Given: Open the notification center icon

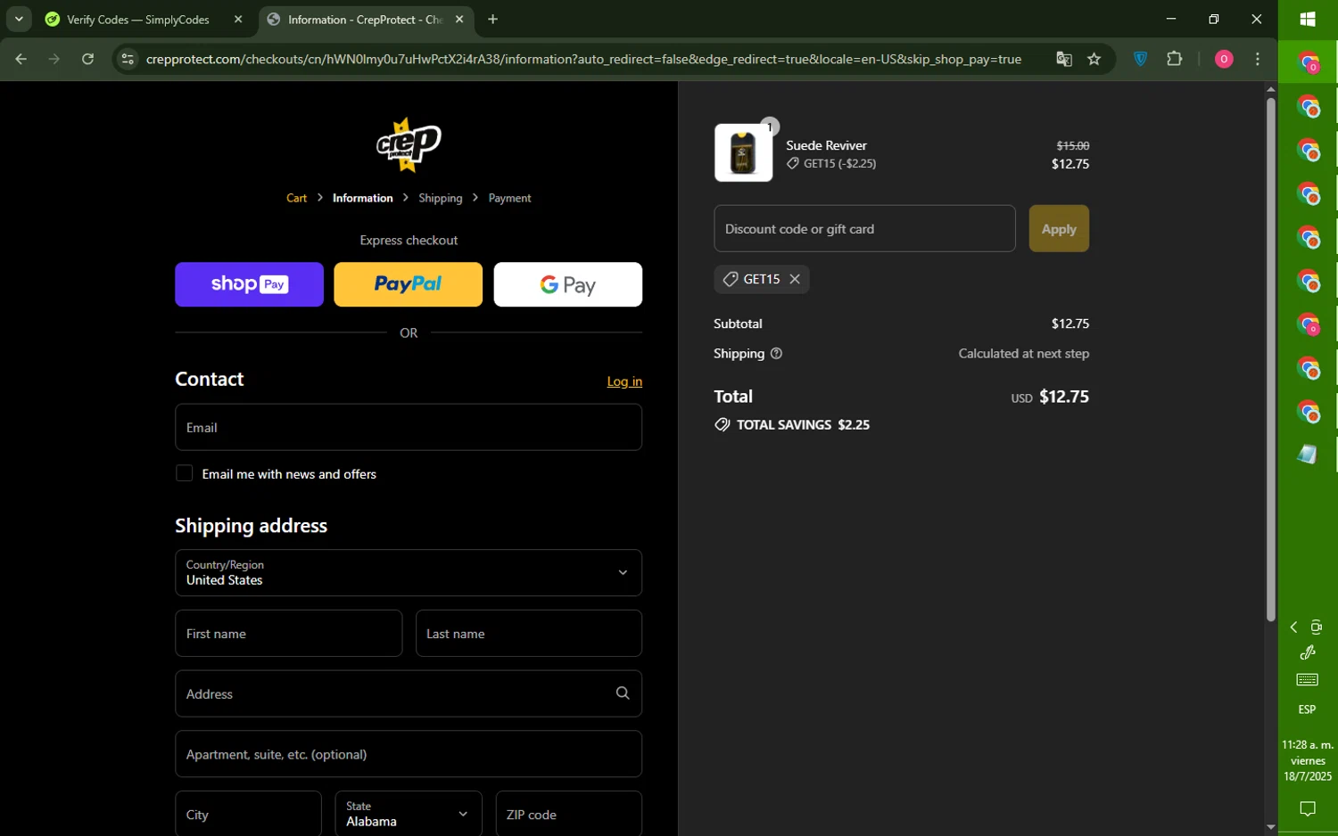Looking at the screenshot, I should point(1308,809).
